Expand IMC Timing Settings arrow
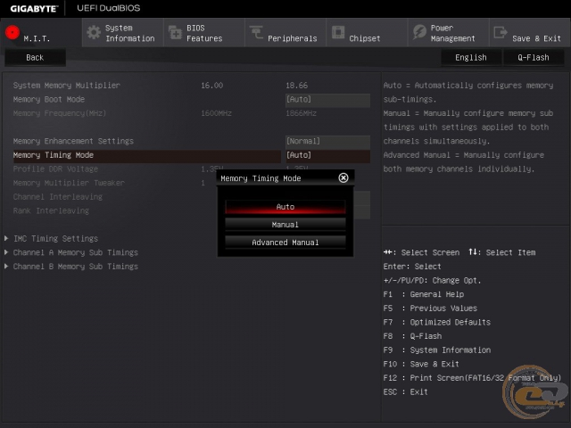 pos(6,238)
